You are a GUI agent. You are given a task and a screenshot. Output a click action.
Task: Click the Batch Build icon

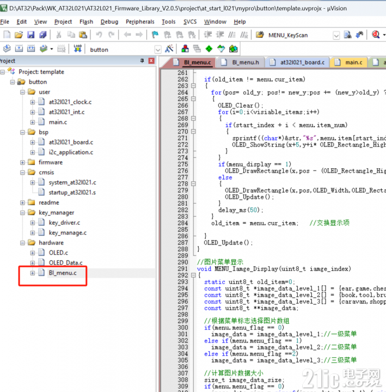point(44,48)
